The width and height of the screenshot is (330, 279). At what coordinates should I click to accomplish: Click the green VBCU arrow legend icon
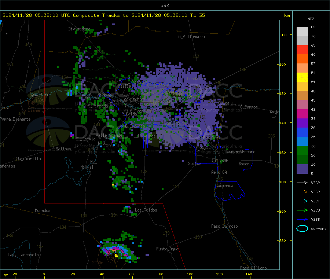[x=302, y=210]
